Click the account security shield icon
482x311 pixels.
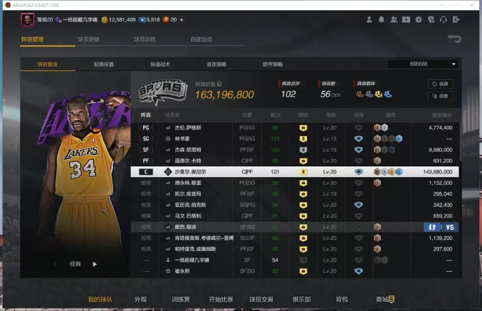(x=431, y=20)
